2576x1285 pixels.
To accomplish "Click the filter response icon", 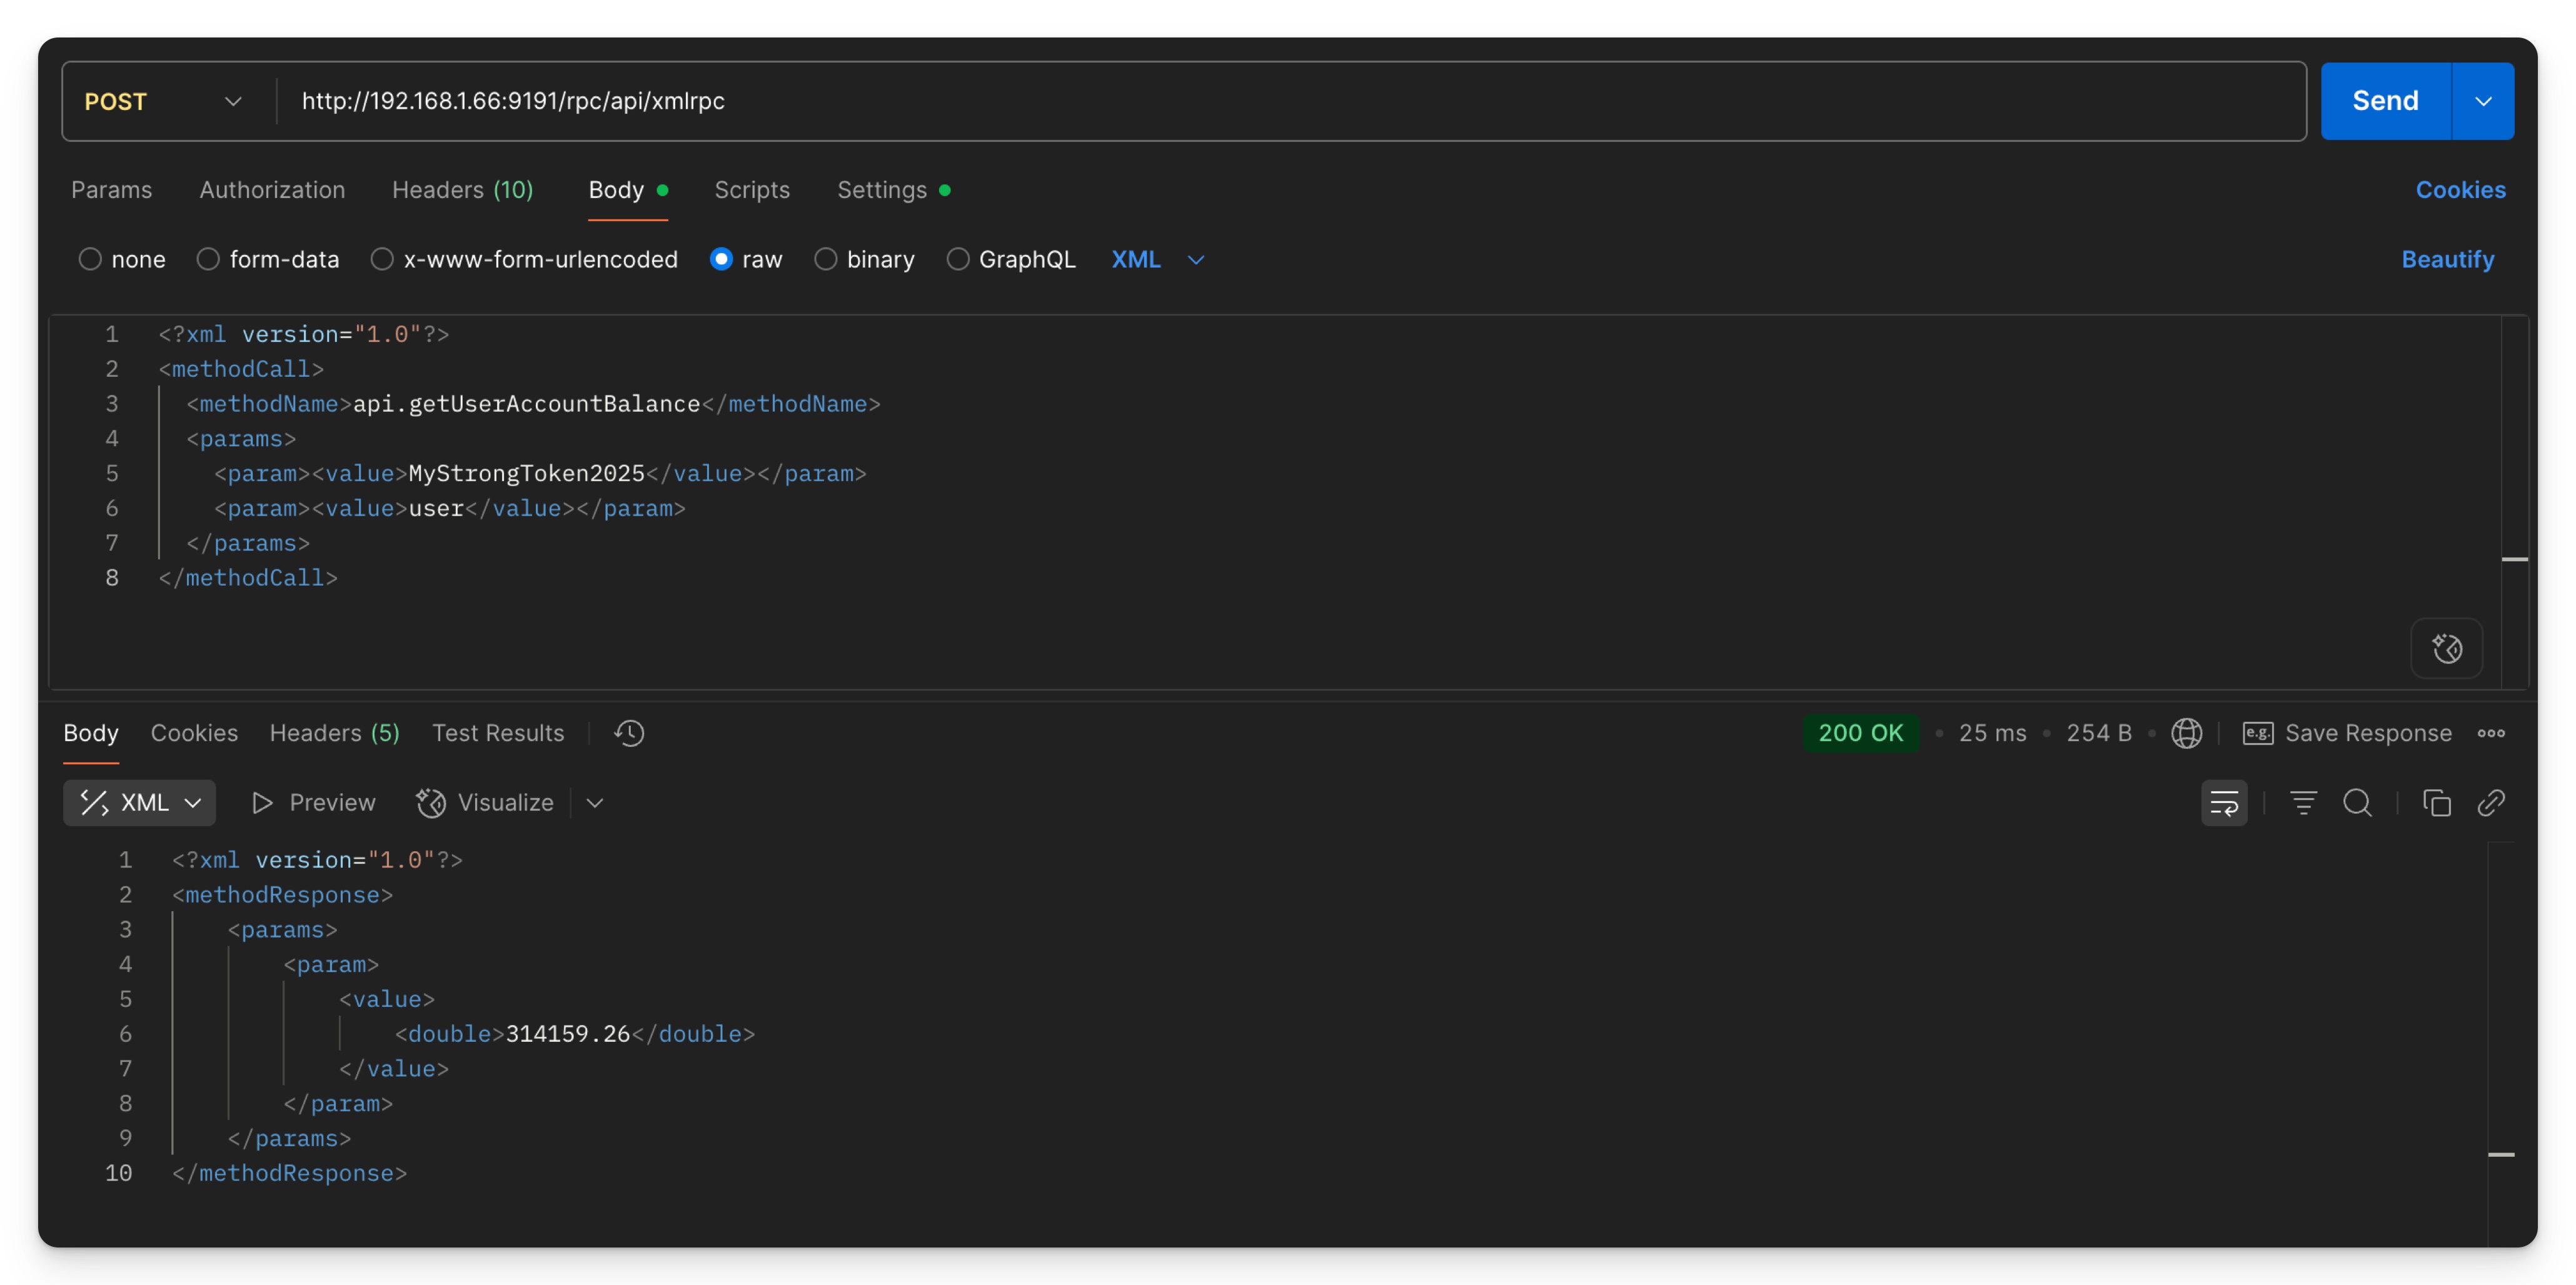I will [x=2303, y=803].
